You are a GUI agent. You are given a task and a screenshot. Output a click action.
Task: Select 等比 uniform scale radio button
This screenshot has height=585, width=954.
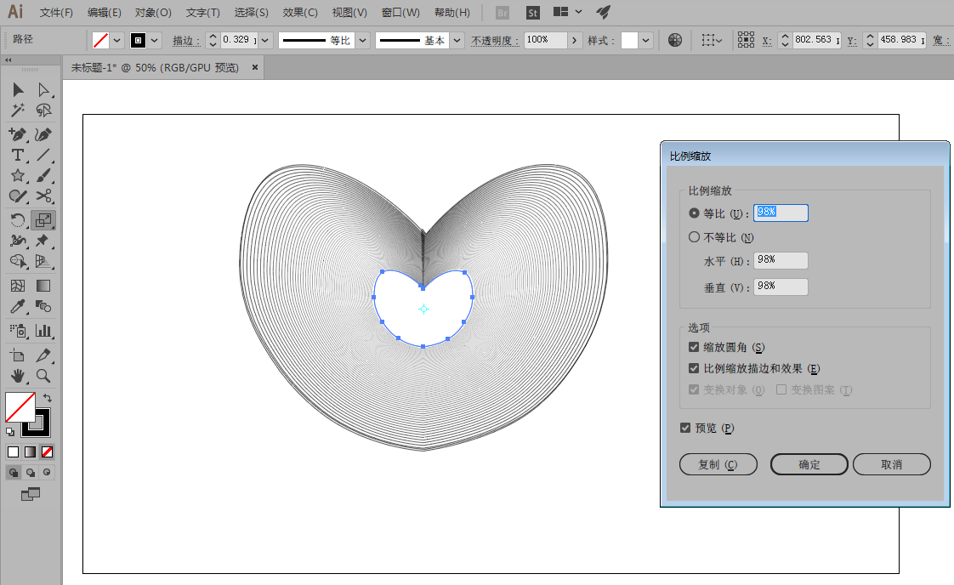[x=694, y=213]
